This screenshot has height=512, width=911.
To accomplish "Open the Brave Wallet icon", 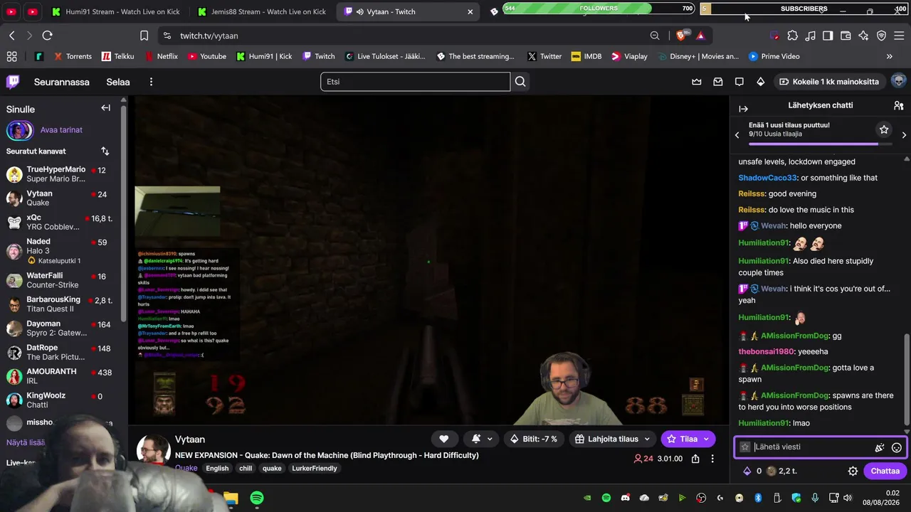I will tap(846, 36).
